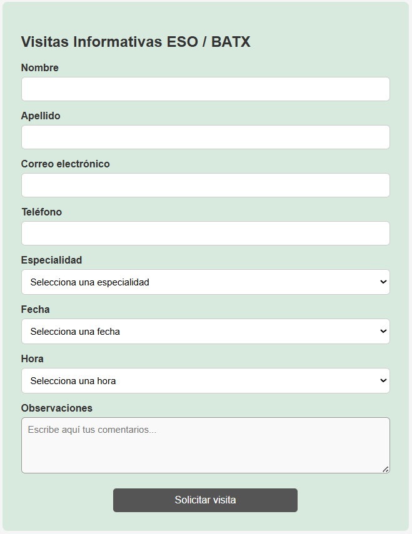
Task: Expand the 'Selecciona una fecha' dropdown
Action: coord(205,332)
